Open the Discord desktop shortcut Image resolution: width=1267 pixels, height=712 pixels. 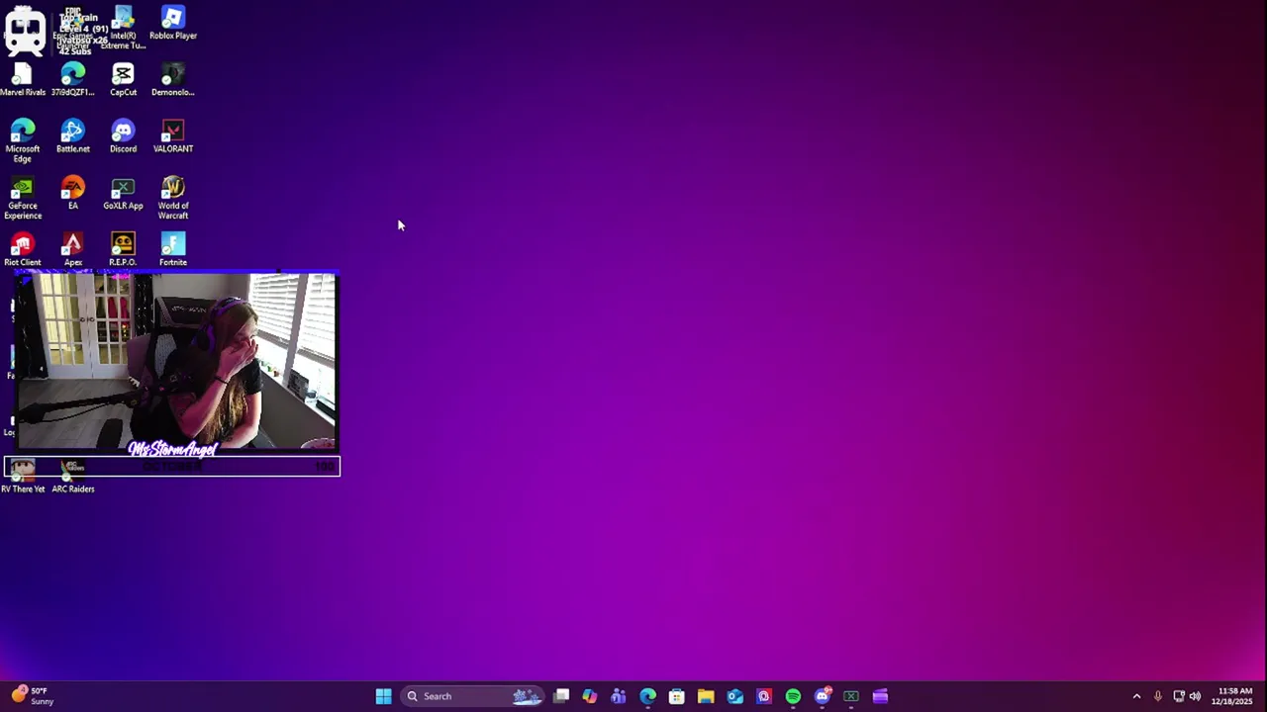pyautogui.click(x=123, y=136)
